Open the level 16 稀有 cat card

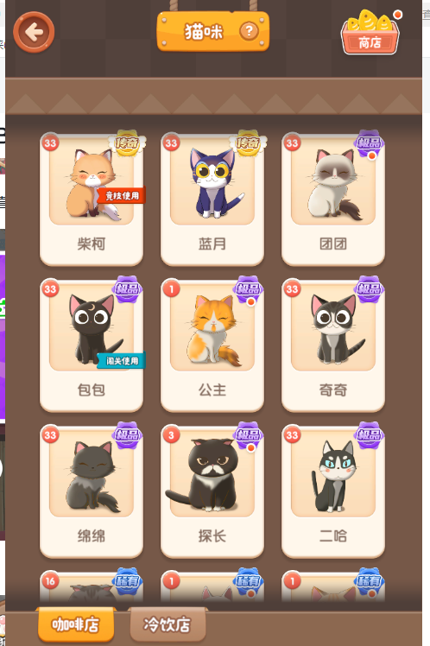[92, 586]
